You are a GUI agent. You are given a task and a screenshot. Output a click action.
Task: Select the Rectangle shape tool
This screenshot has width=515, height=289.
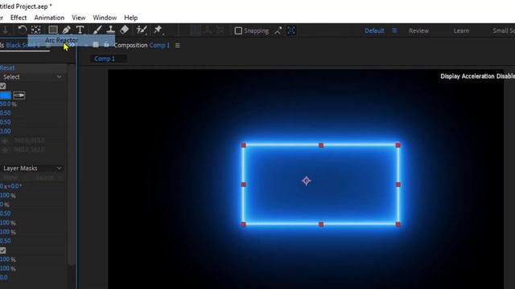point(53,31)
